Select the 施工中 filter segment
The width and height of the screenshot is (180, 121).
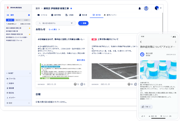(18, 20)
